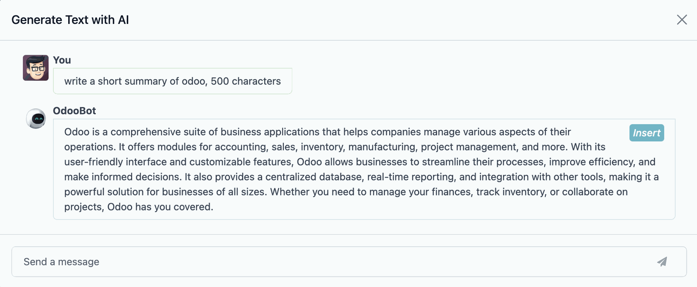Click the user prompt message bubble
Viewport: 697px width, 287px height.
(172, 81)
